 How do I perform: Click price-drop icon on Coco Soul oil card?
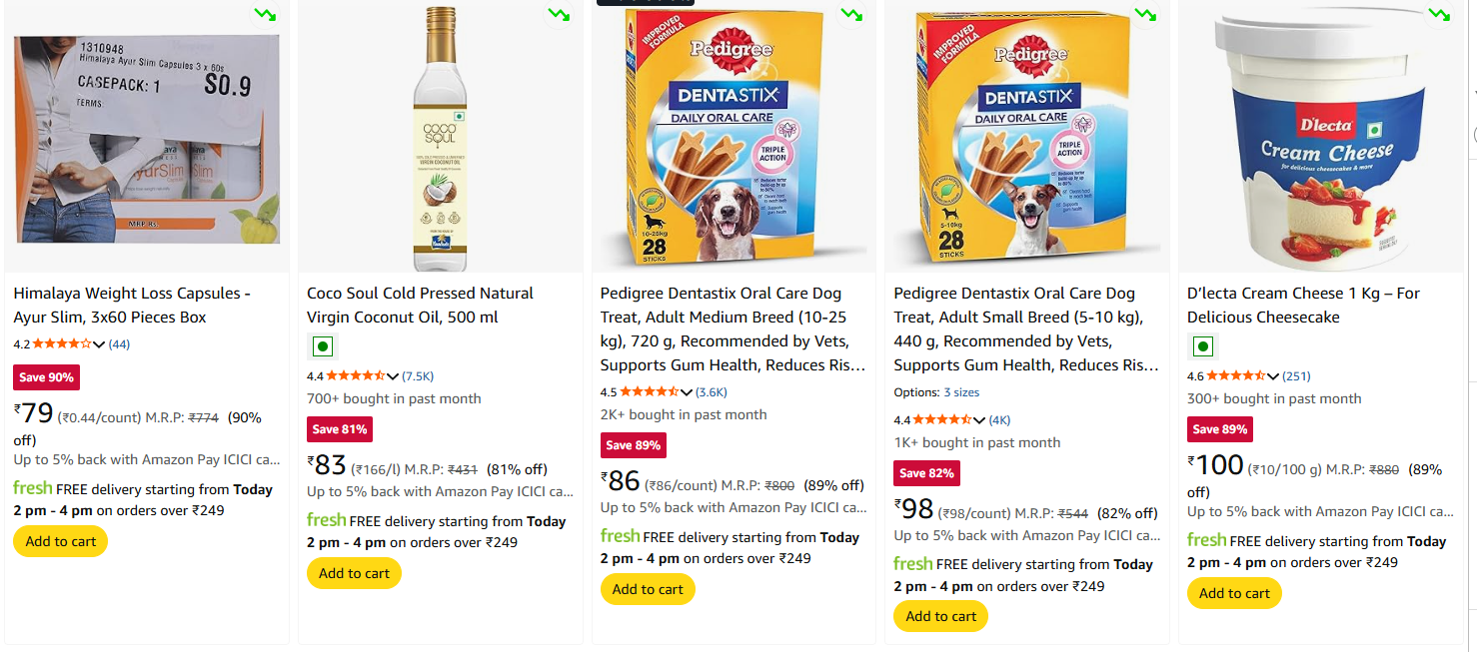(x=559, y=15)
